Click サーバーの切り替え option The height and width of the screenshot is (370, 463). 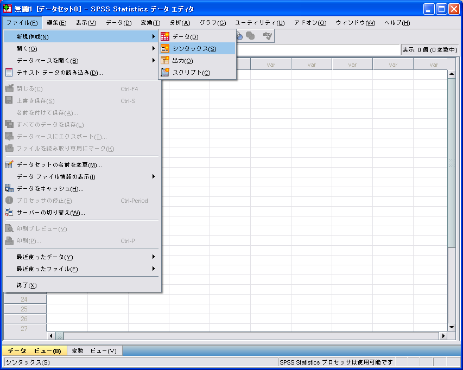point(50,213)
